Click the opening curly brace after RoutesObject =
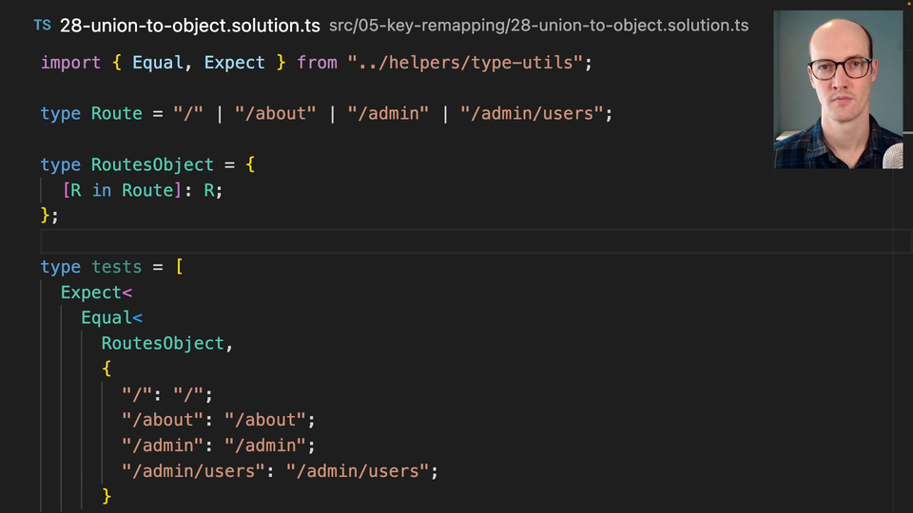 point(250,165)
